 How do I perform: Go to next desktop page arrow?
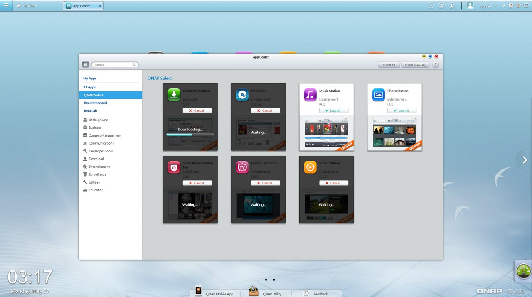pos(525,160)
